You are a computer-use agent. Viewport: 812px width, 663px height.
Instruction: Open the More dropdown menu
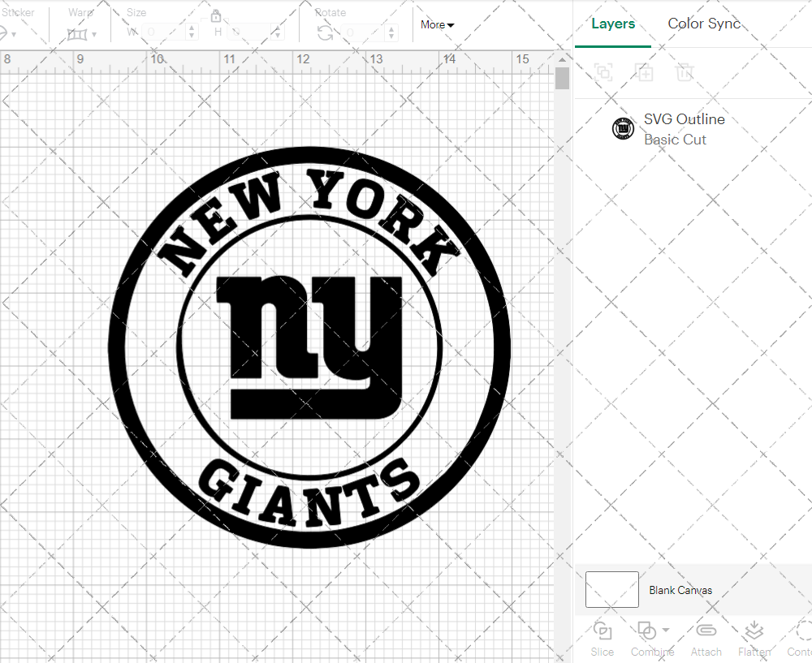tap(437, 25)
